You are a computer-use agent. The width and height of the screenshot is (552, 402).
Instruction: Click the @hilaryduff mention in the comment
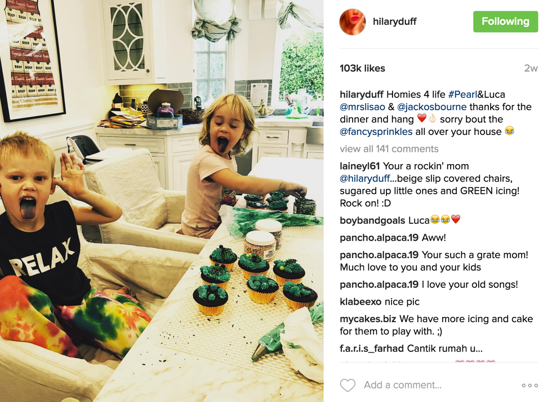tap(365, 179)
